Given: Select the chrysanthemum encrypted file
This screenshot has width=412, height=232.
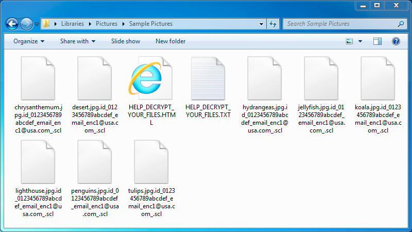Looking at the screenshot, I should point(38,78).
